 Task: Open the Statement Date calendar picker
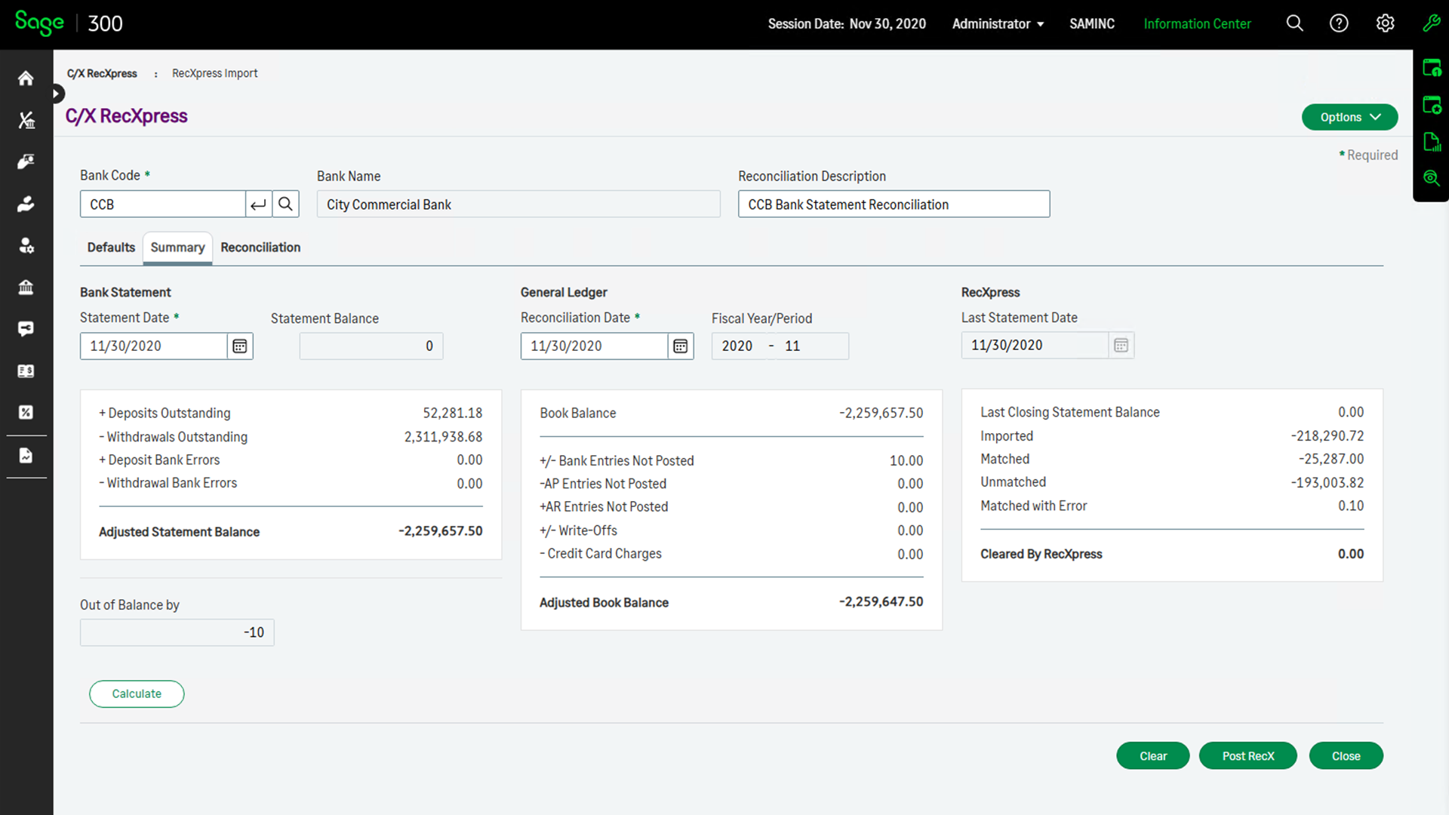pyautogui.click(x=239, y=346)
